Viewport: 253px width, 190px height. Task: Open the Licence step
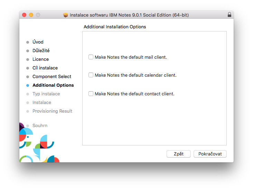point(40,59)
